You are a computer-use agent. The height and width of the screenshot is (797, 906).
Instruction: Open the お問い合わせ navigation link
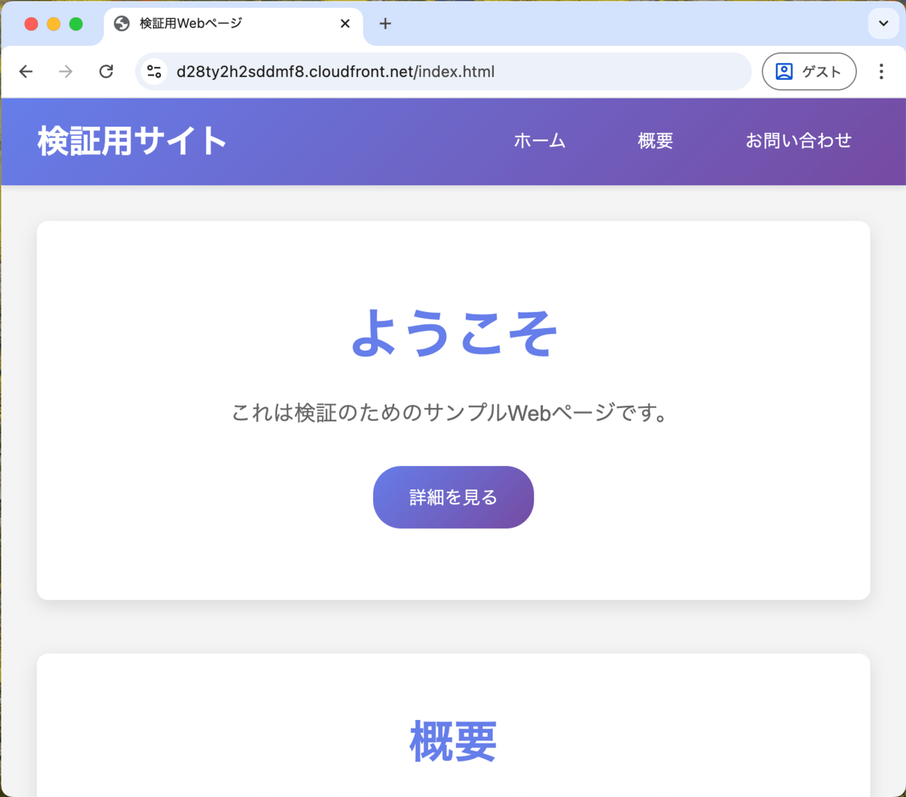[x=798, y=141]
